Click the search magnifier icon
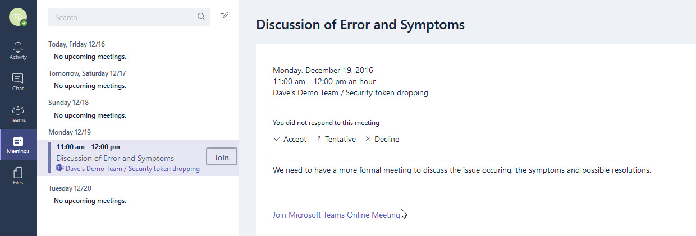696x236 pixels. [x=202, y=17]
